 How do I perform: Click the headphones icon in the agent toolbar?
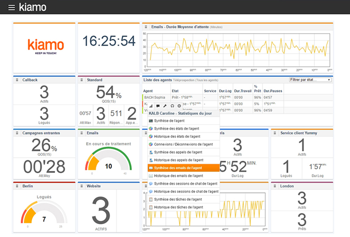[x=172, y=106]
